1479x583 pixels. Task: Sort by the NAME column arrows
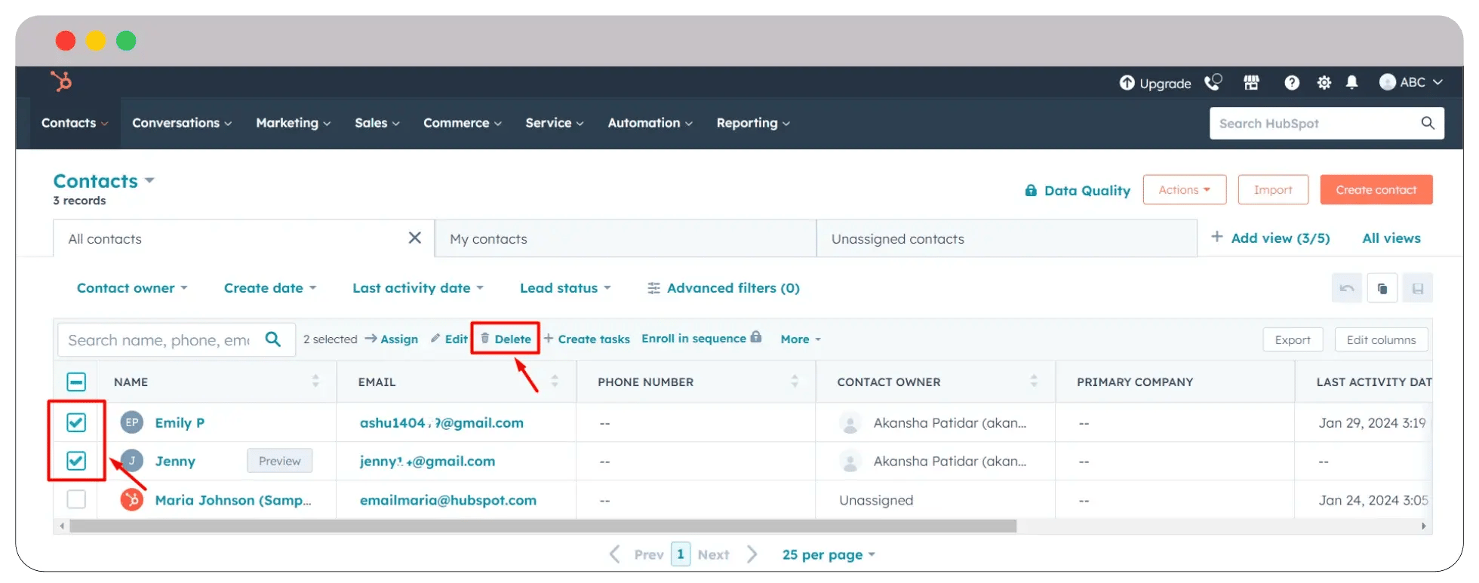tap(315, 382)
